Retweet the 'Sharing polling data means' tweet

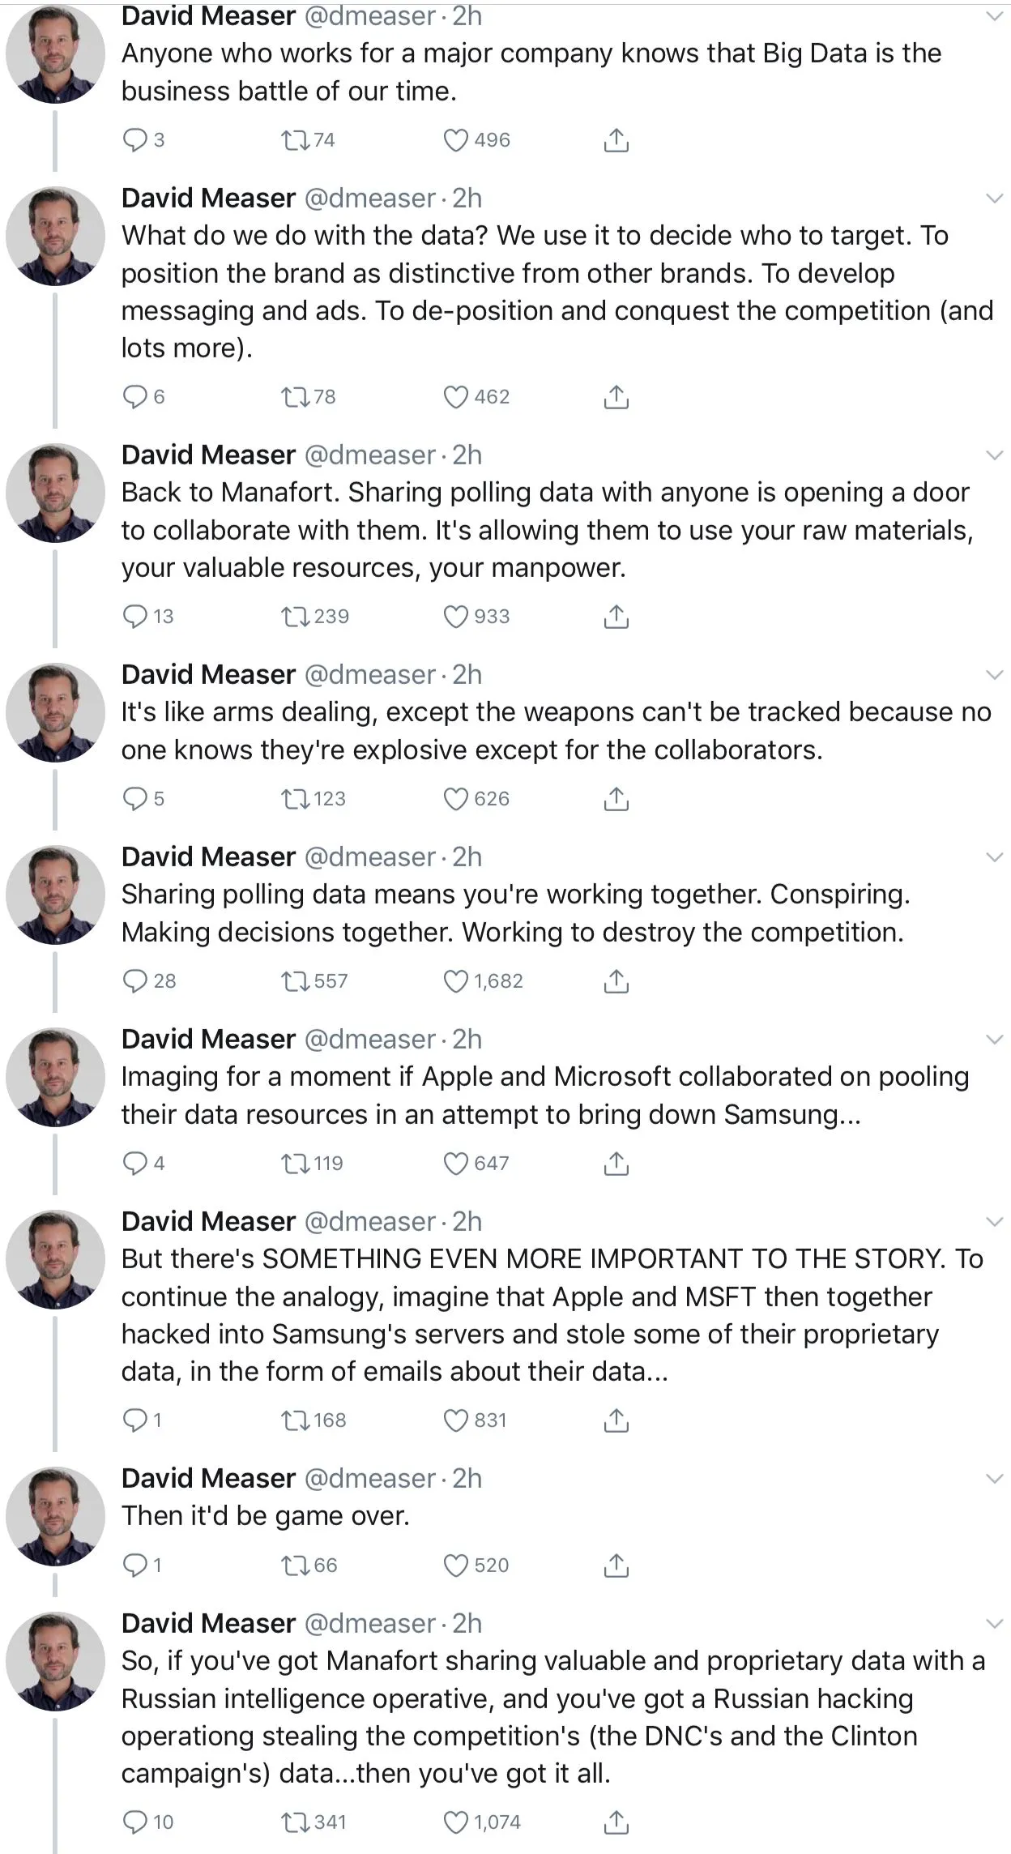pyautogui.click(x=295, y=981)
